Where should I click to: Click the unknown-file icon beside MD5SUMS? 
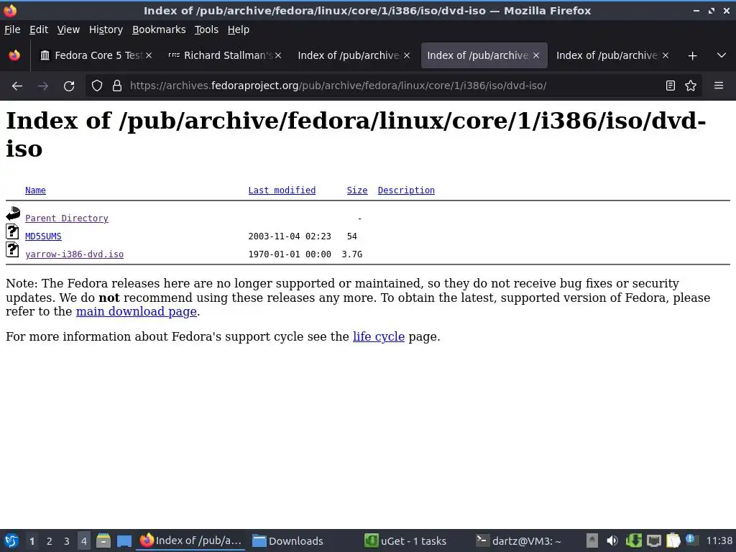(13, 231)
